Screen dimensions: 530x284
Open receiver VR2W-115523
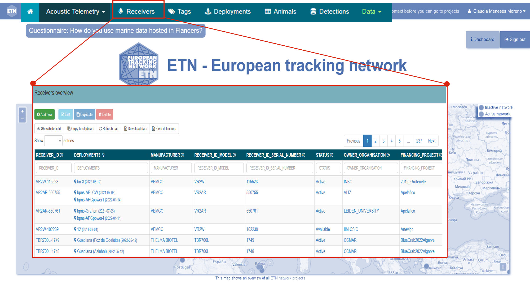[x=47, y=182]
